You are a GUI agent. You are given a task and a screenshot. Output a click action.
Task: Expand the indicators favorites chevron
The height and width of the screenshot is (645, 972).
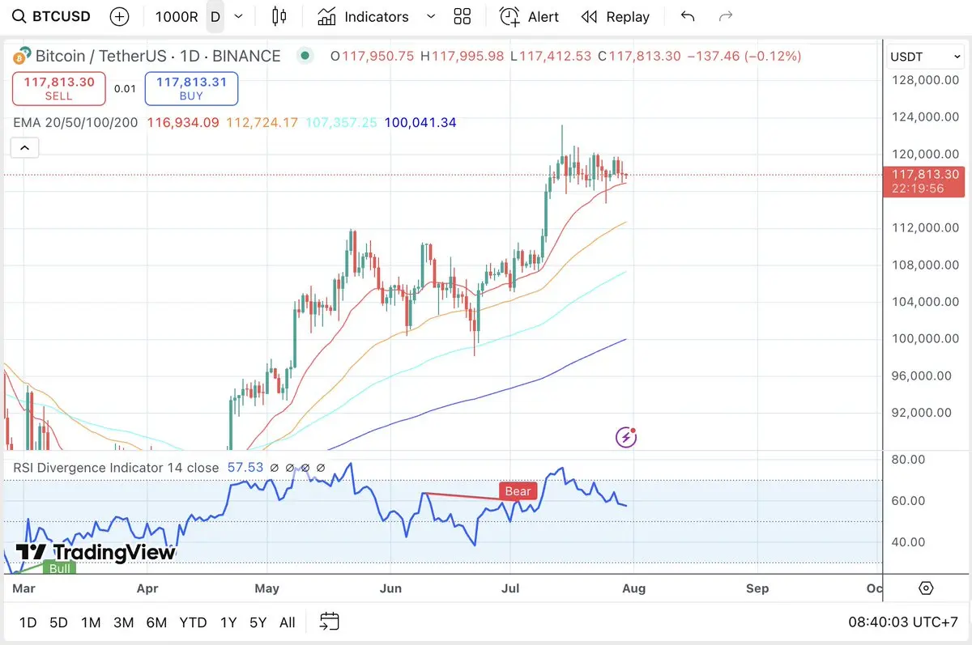(x=431, y=16)
